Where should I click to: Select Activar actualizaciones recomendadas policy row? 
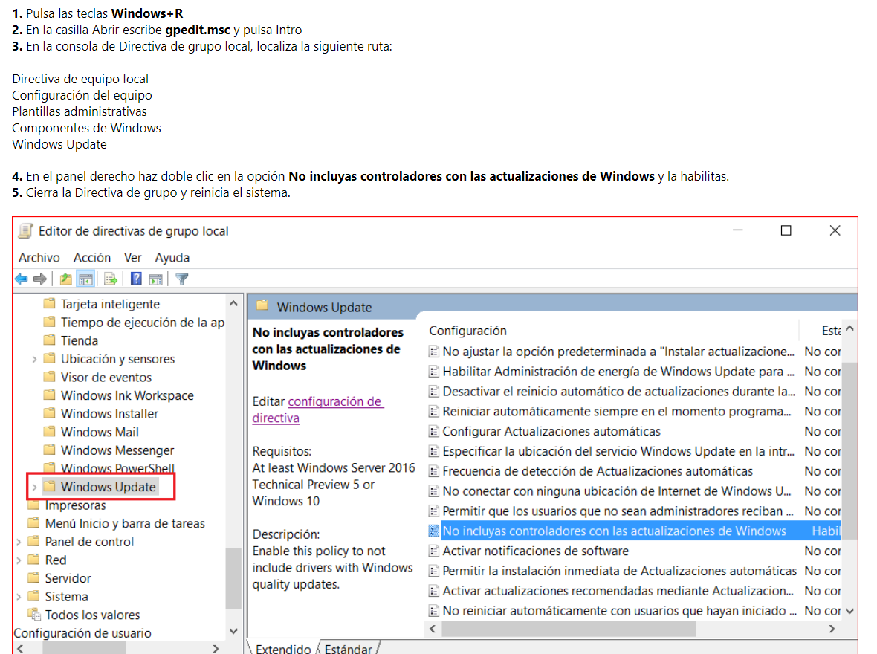coord(634,591)
